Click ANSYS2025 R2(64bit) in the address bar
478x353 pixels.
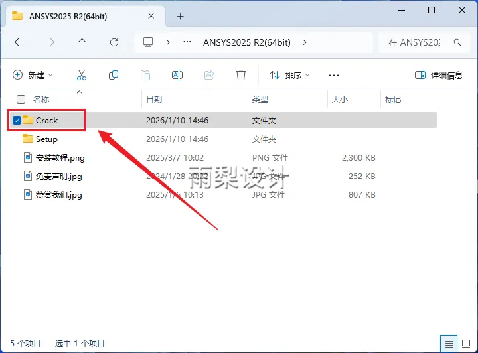point(247,42)
